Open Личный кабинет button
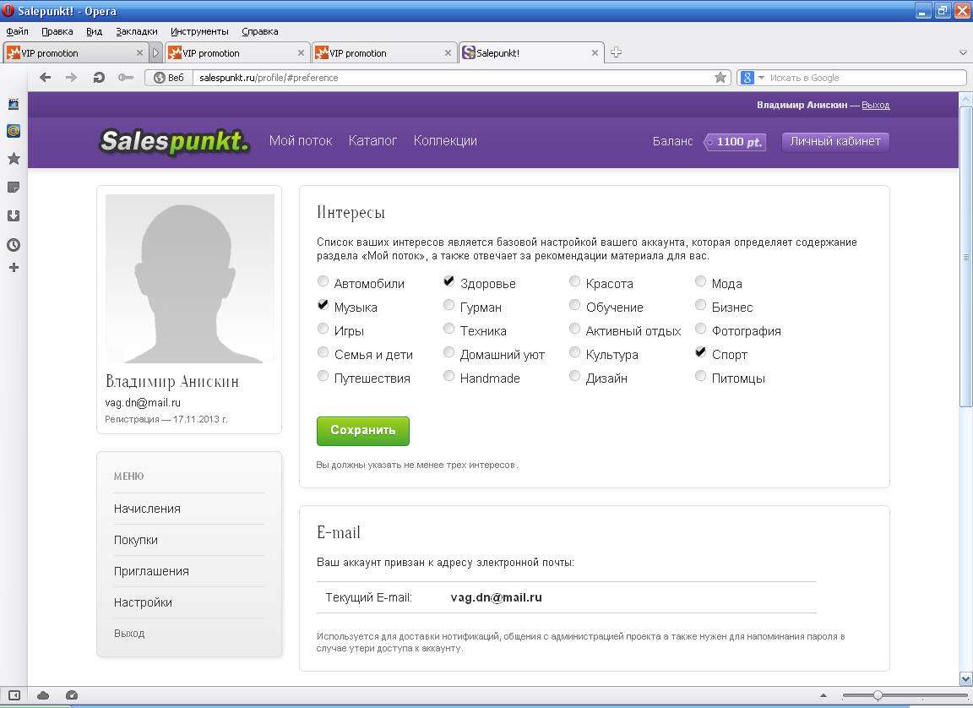 835,141
